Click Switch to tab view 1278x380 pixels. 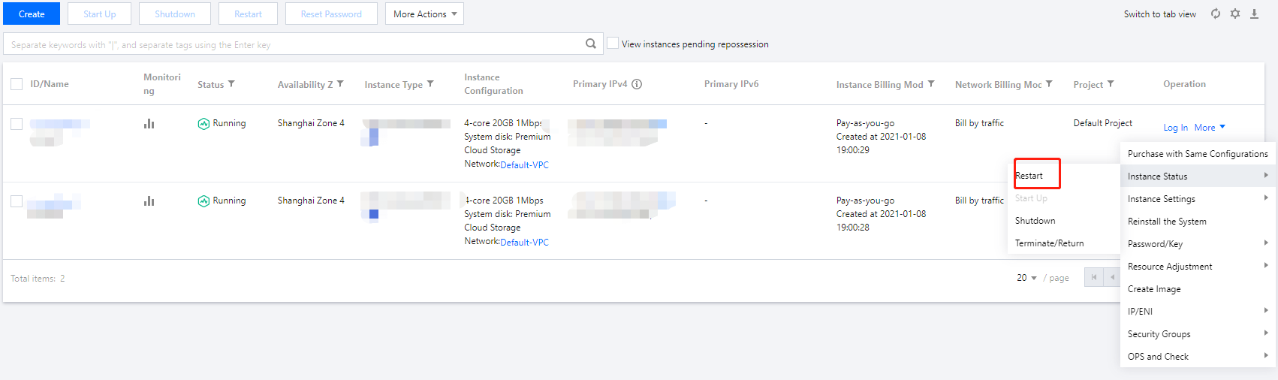1159,14
